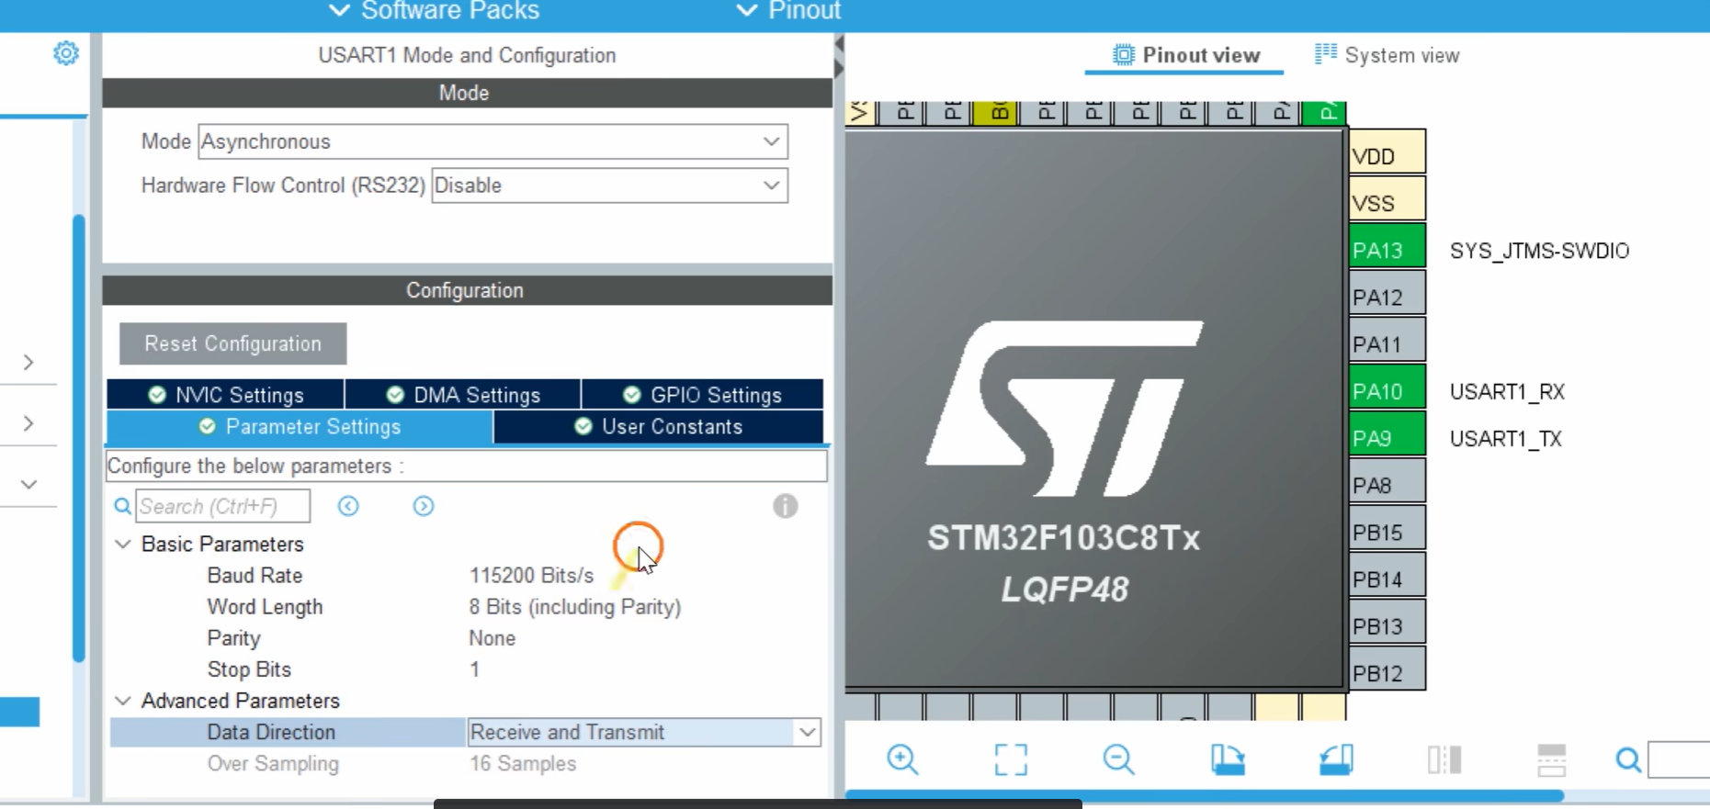Screen dimensions: 1710x809
Task: Go to previous parameter search result
Action: [x=348, y=506]
